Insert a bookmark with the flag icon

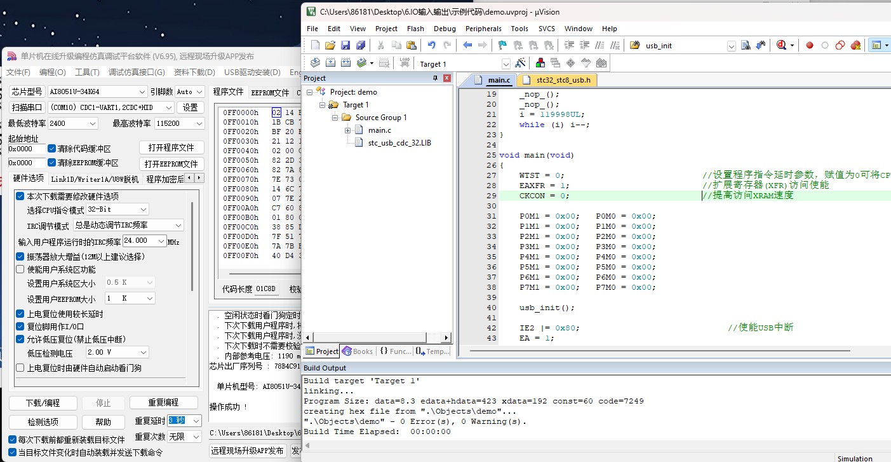click(x=502, y=45)
